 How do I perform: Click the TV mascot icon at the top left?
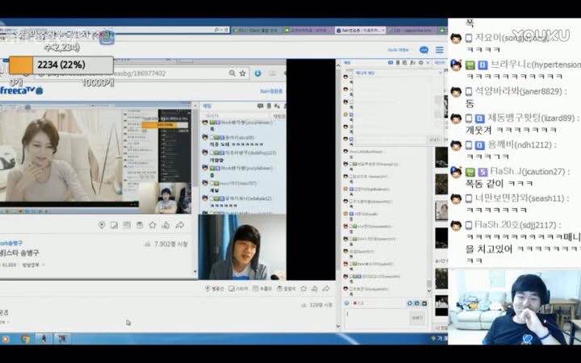107,36
